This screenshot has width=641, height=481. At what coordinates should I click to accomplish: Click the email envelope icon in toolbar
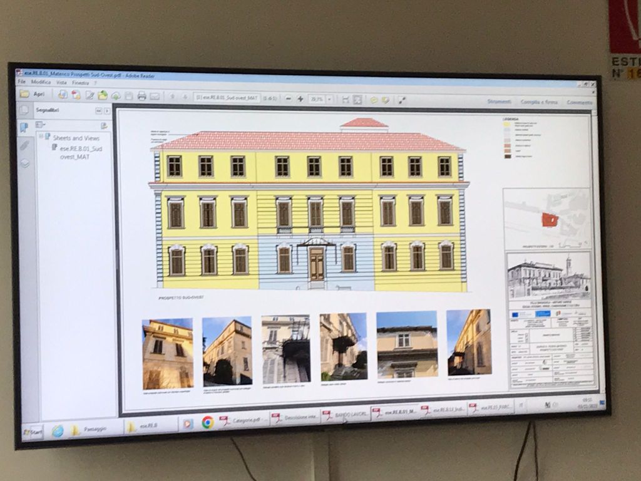coord(155,96)
